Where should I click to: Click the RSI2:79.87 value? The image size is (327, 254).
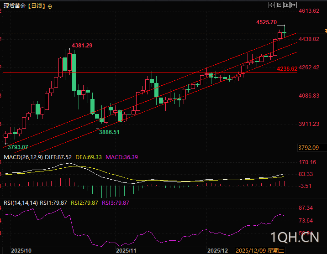coord(84,203)
